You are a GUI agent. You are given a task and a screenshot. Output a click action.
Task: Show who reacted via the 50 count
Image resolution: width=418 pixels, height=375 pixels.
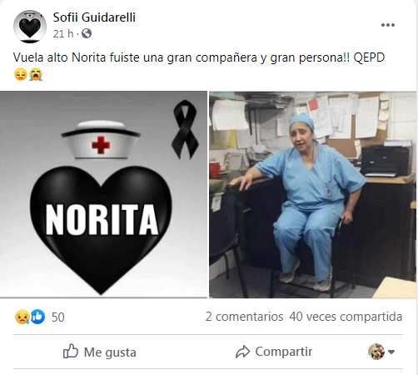58,317
